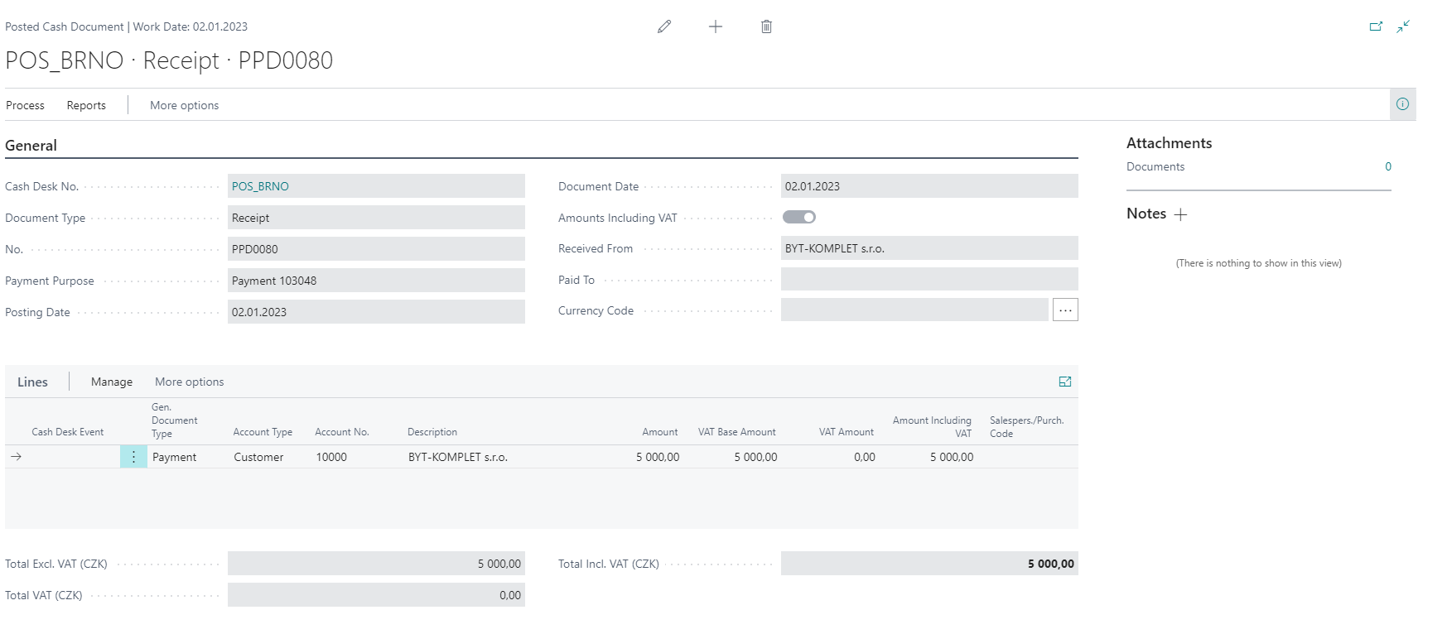Open POS_BRNO cash desk link
The height and width of the screenshot is (634, 1447).
260,186
